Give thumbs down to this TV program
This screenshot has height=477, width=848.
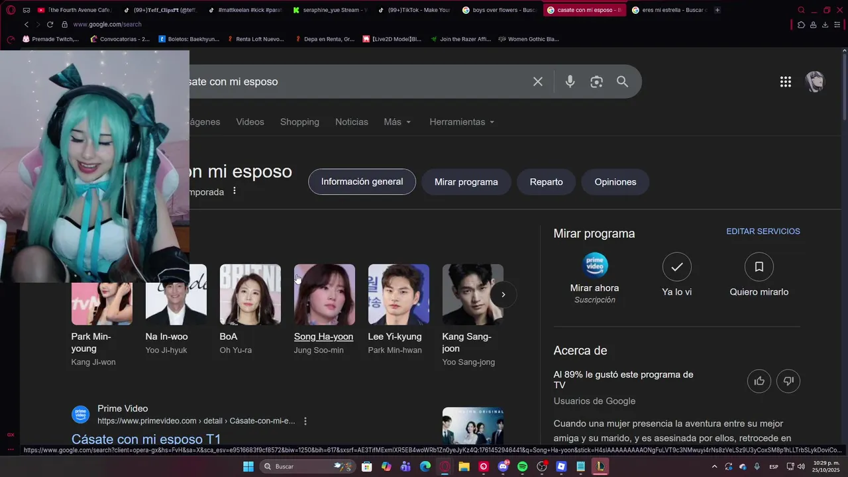coord(788,381)
